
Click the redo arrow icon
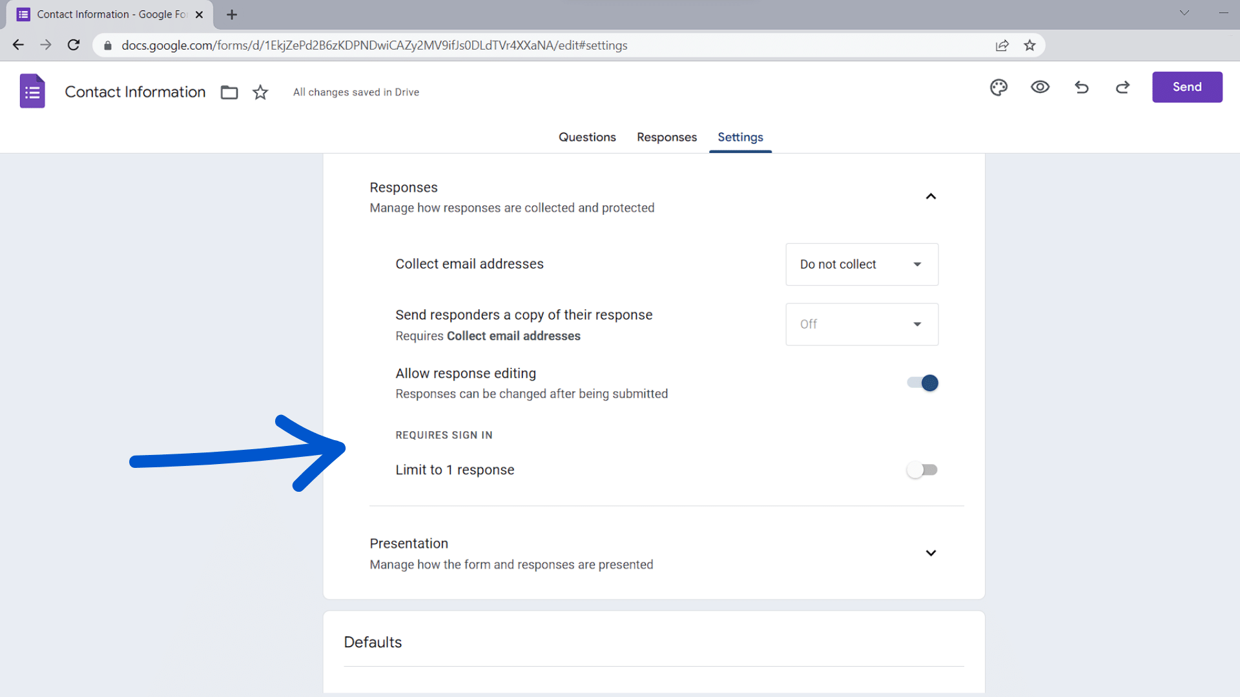coord(1123,87)
